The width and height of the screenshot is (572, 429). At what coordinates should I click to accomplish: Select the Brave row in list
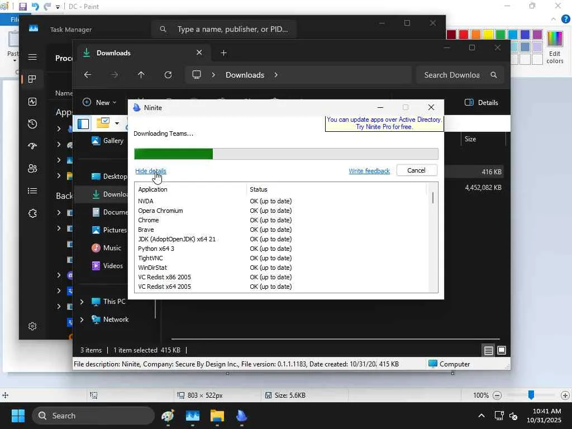pos(281,230)
